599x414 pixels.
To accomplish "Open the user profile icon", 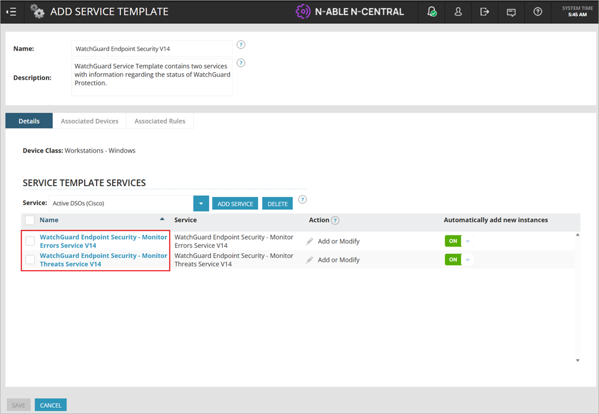I will tap(458, 11).
